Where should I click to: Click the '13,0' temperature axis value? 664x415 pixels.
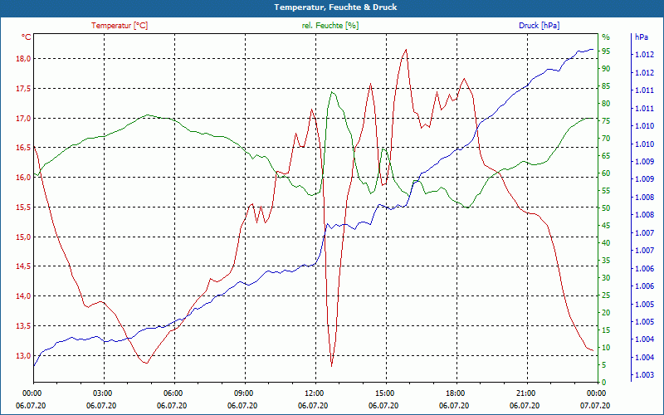click(x=24, y=356)
